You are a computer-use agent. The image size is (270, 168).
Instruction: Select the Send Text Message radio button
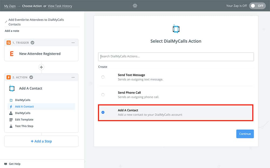(103, 77)
